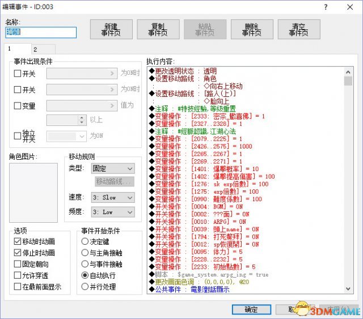Select the 决定键 trigger radio button

(x=84, y=242)
